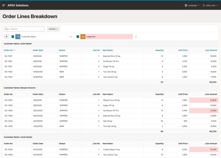Viewport: 221px width, 158px height.
Task: Click the Aster Retail total 69,900
Action: (x=213, y=82)
